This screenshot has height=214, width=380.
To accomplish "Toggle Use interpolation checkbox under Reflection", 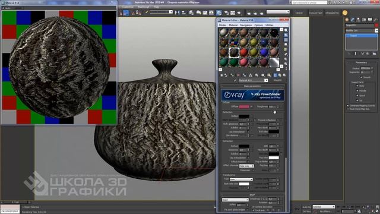I will point(248,132).
